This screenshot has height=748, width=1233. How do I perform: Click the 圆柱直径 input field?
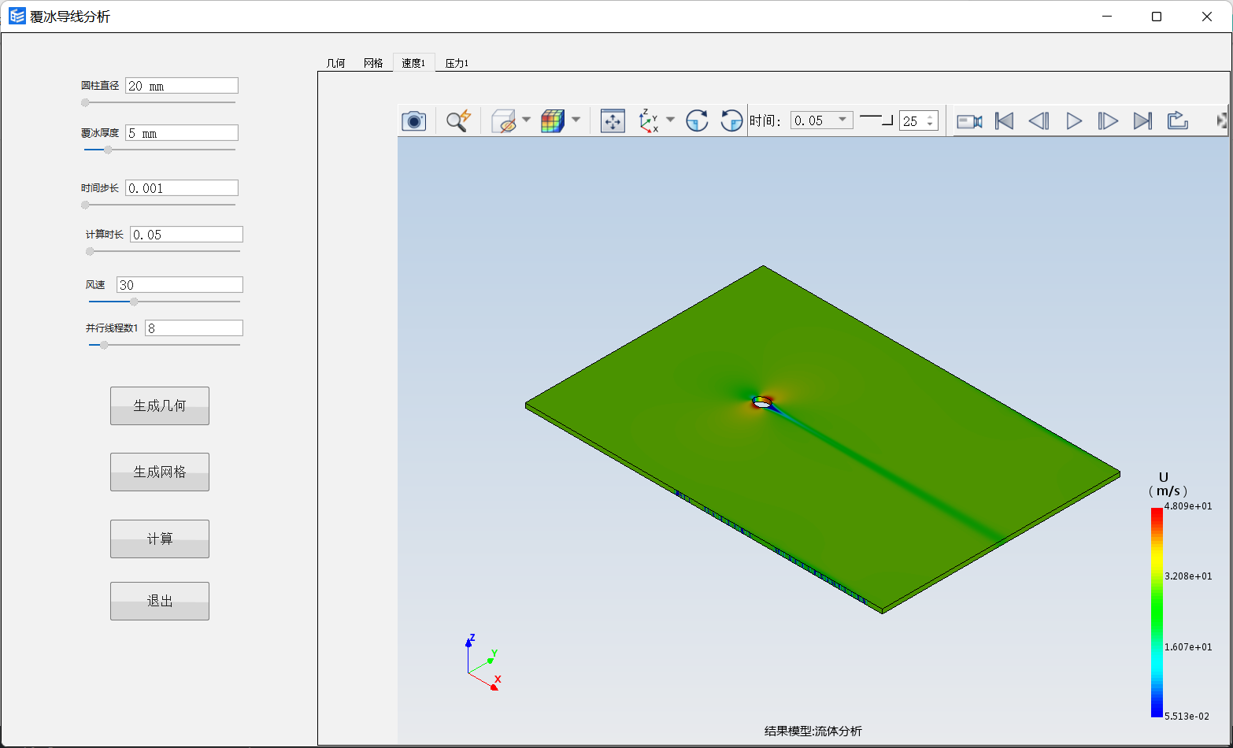(182, 86)
